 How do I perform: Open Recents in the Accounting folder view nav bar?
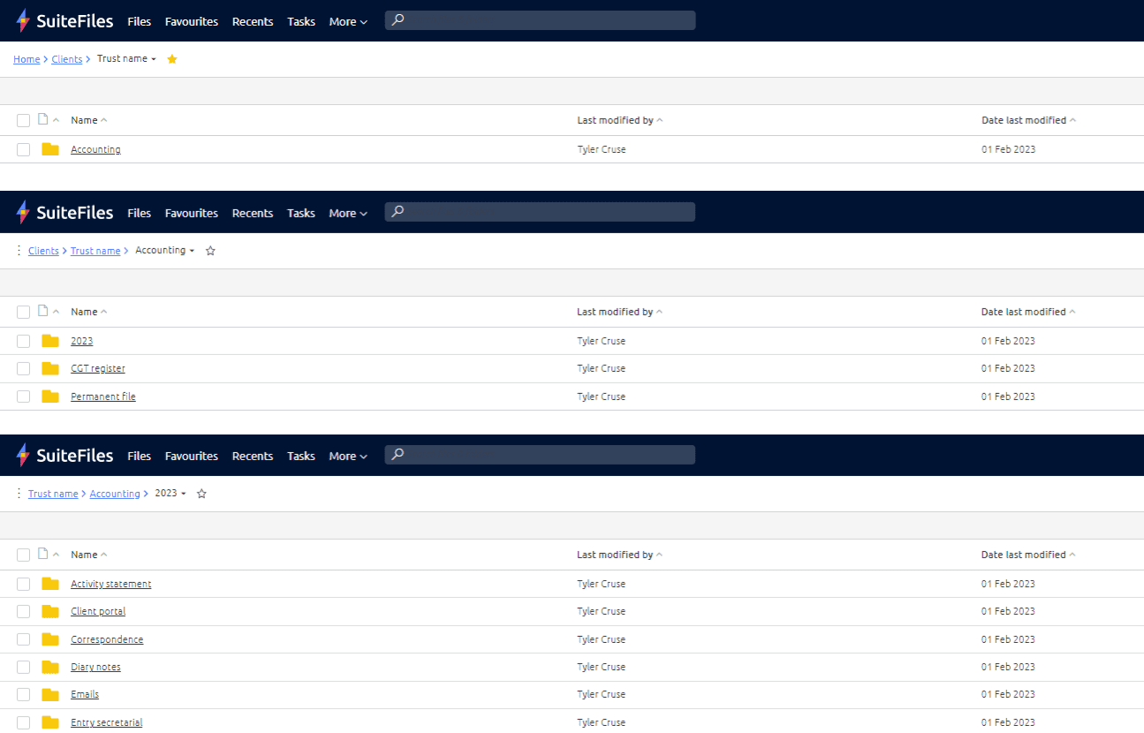click(253, 213)
